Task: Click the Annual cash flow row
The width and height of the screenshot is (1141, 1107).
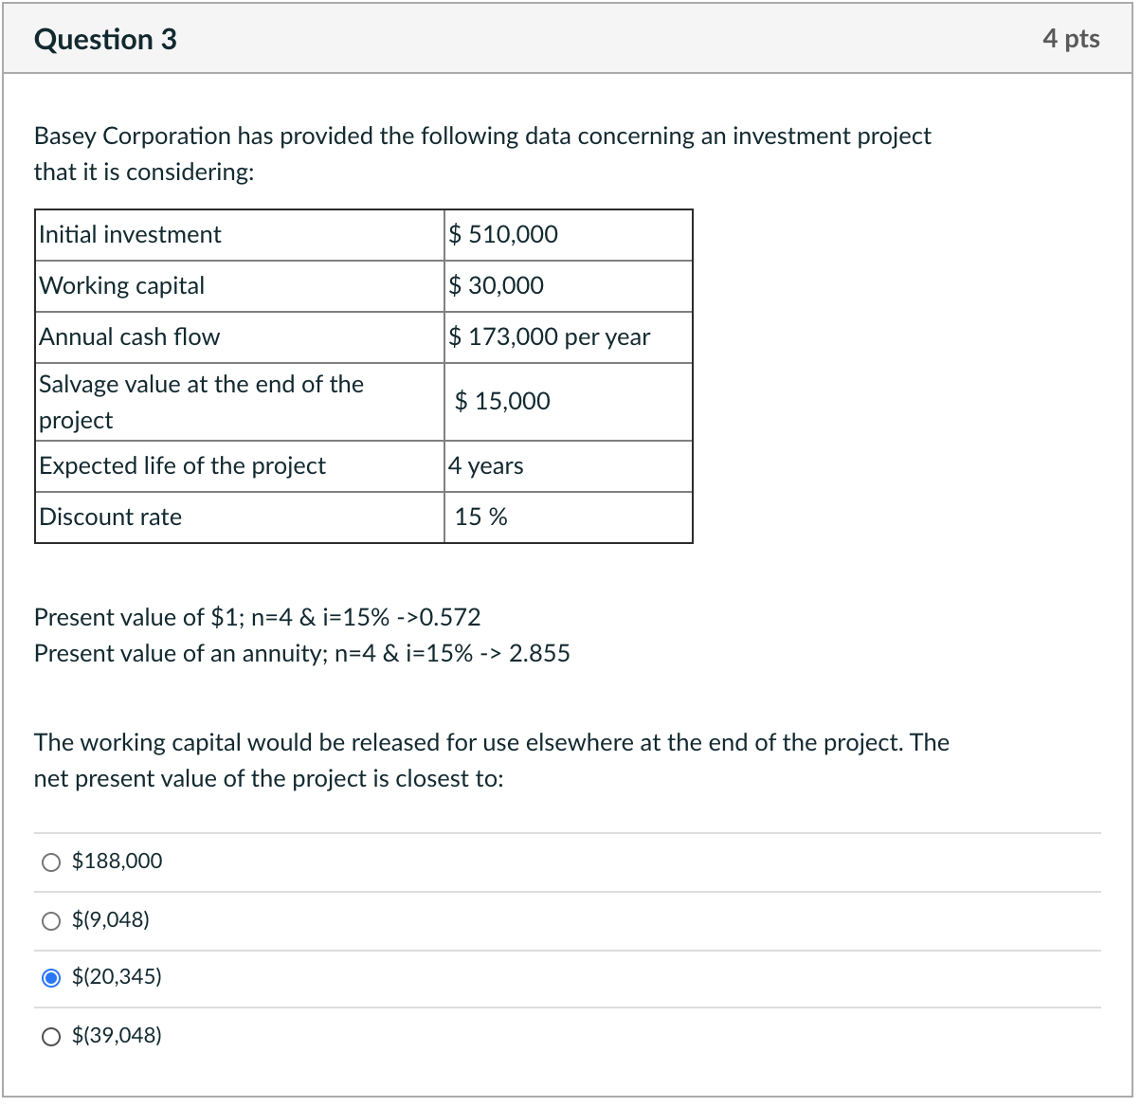Action: click(x=128, y=336)
